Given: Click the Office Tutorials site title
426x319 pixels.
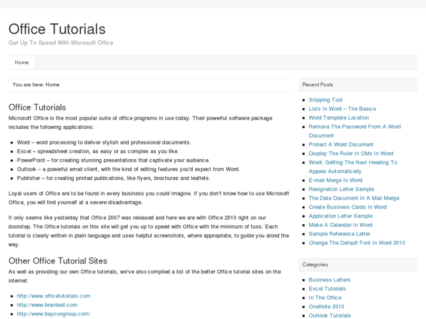Looking at the screenshot, I should point(57,29).
